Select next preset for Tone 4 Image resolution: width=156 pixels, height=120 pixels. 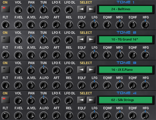pos(91,100)
